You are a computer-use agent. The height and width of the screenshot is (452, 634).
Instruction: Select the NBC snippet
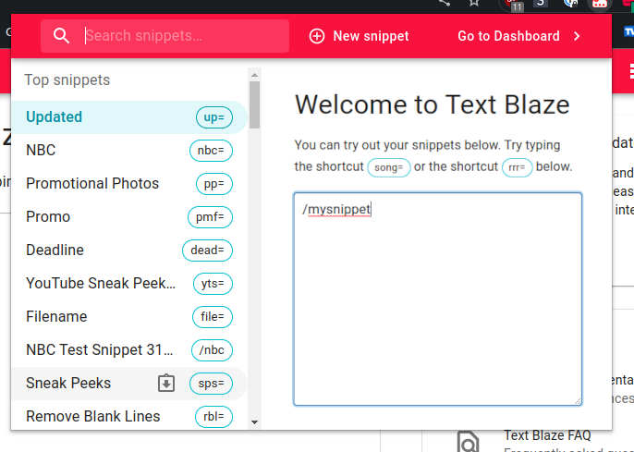point(129,151)
